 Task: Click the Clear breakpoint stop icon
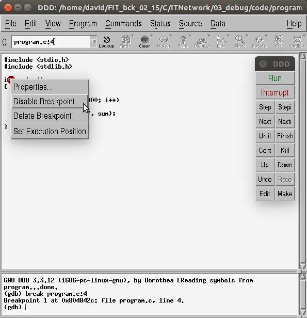(x=144, y=42)
